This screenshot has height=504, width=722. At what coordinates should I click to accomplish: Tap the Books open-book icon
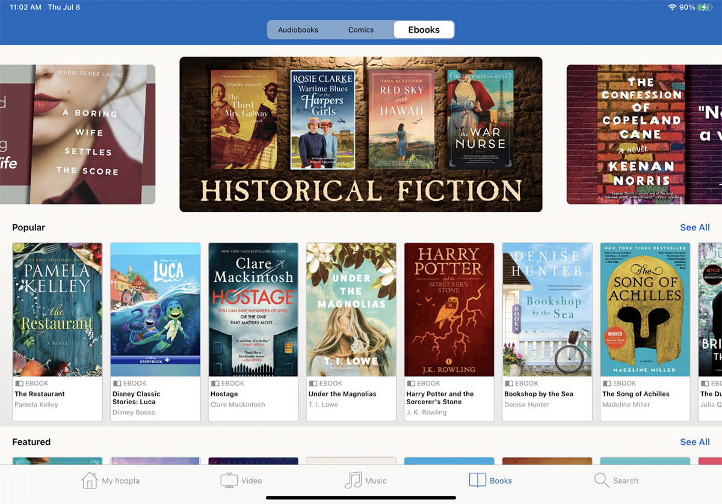point(477,480)
